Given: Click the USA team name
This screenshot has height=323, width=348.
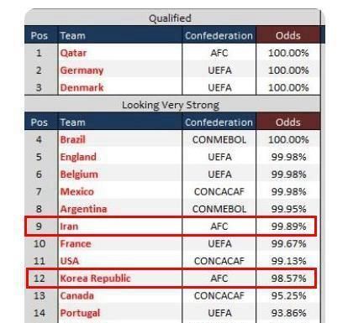Looking at the screenshot, I should pos(70,261).
